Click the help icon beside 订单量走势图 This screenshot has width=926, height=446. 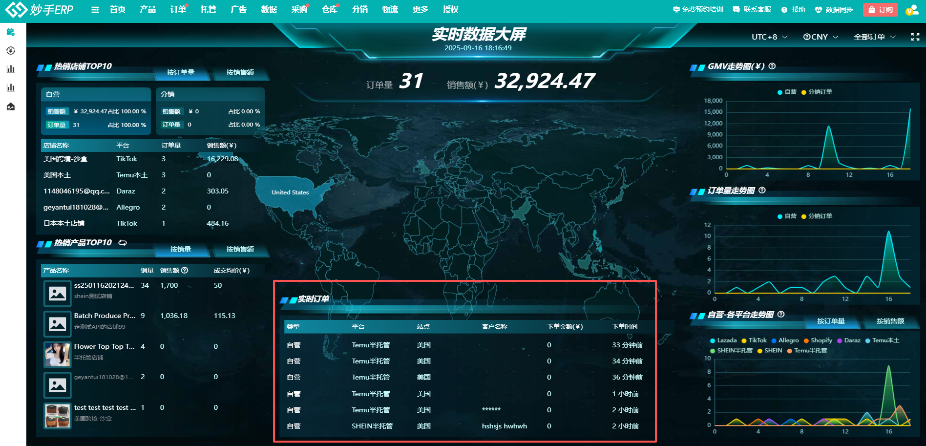pyautogui.click(x=762, y=190)
